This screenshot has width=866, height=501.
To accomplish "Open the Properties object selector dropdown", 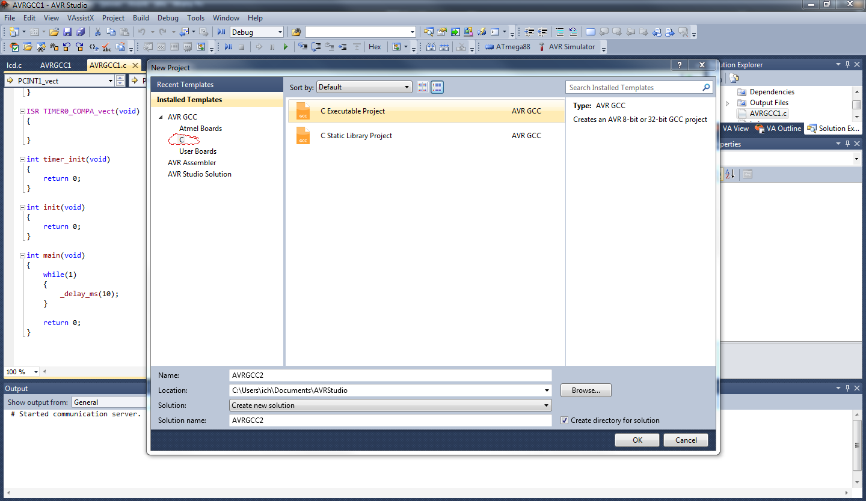I will [x=856, y=159].
